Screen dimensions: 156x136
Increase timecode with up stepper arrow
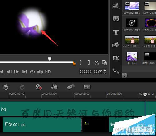(105, 70)
